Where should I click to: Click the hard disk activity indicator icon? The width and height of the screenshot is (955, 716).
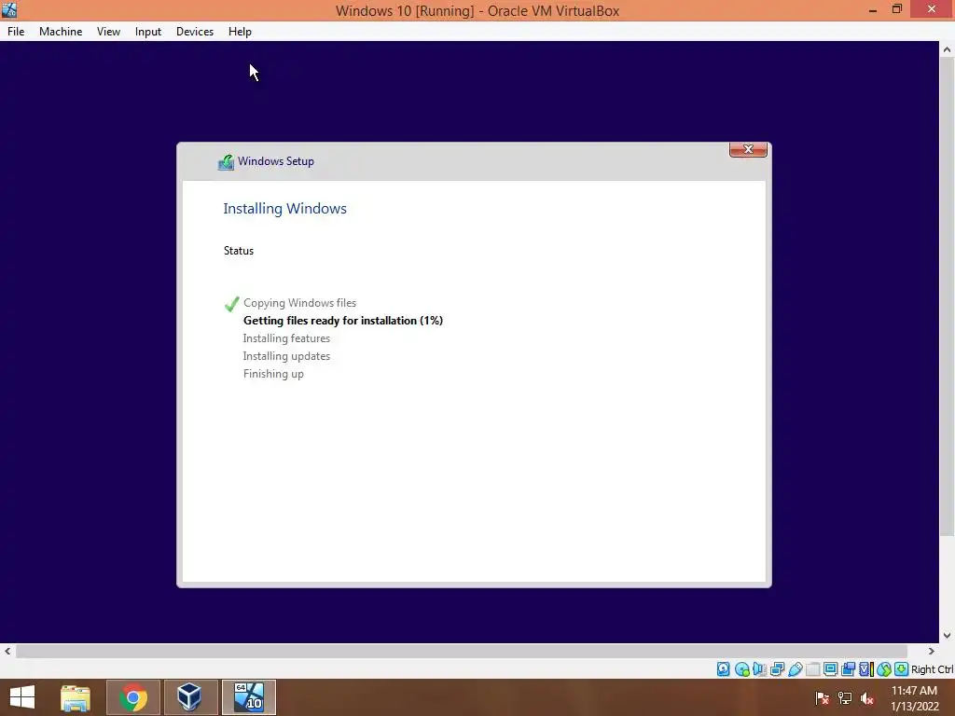723,669
